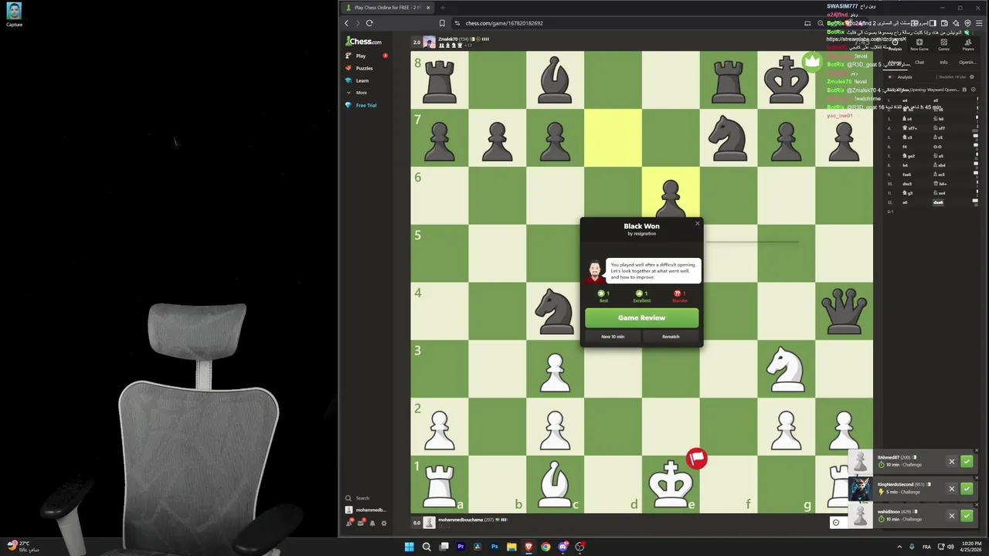Open the Analysis tab in right panel
The height and width of the screenshot is (556, 989).
pos(895,46)
